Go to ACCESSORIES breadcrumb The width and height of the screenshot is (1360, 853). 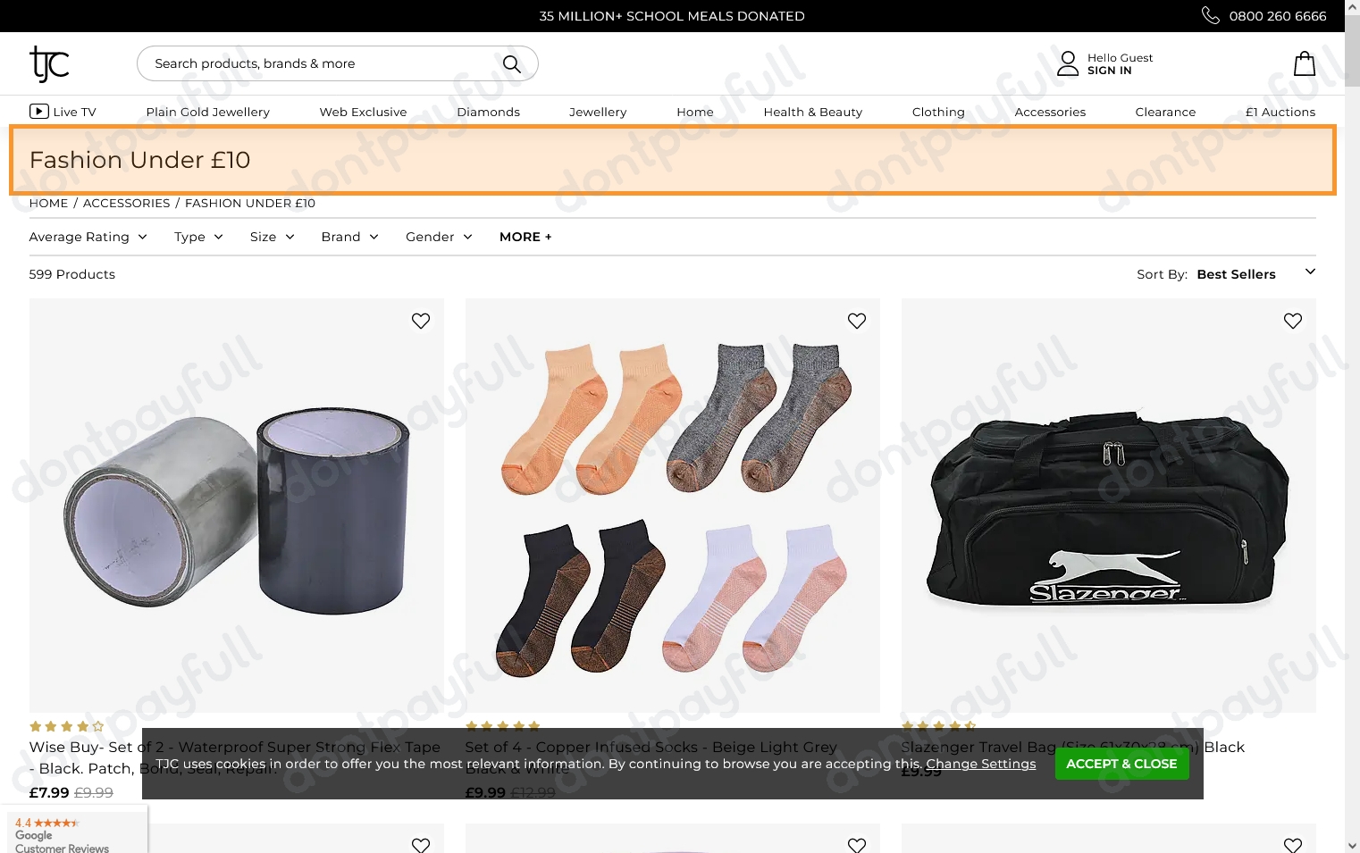126,203
